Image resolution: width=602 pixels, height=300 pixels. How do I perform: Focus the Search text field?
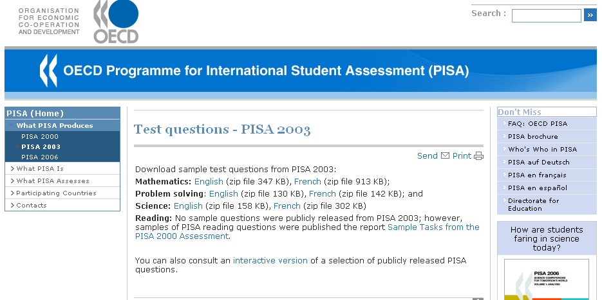(x=546, y=15)
